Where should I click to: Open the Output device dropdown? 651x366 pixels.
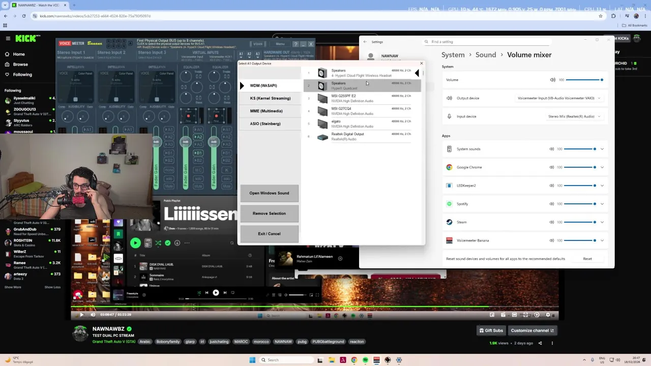coord(559,98)
